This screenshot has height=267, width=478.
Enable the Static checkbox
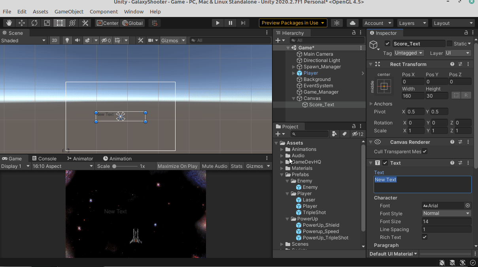tap(449, 43)
